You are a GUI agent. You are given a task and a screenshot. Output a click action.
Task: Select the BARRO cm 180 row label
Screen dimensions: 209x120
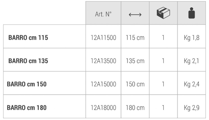pyautogui.click(x=27, y=108)
